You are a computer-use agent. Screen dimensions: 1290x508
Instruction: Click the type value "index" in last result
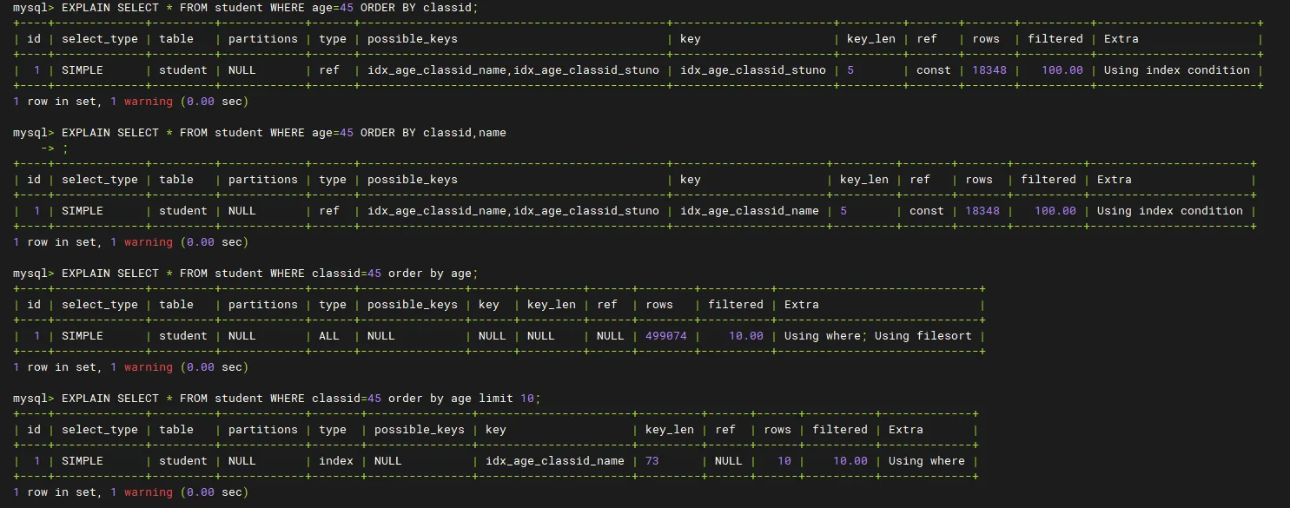(335, 461)
